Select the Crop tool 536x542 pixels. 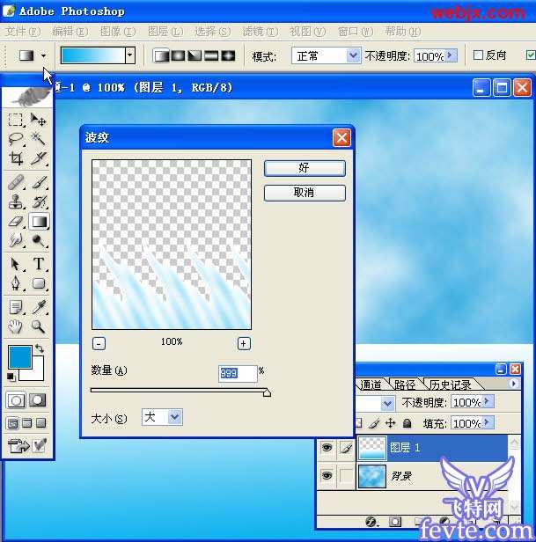15,158
